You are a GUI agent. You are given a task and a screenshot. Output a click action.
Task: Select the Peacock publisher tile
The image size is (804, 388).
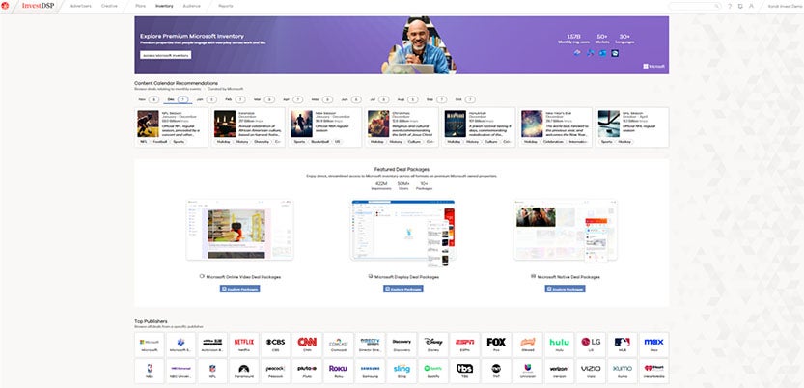pos(275,371)
